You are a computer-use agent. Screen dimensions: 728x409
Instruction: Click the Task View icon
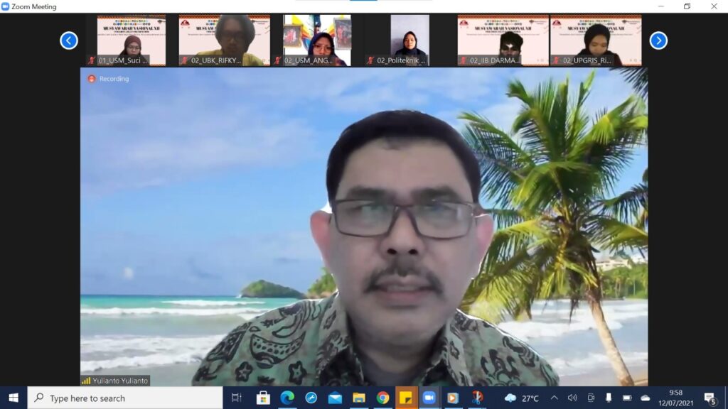tap(237, 398)
